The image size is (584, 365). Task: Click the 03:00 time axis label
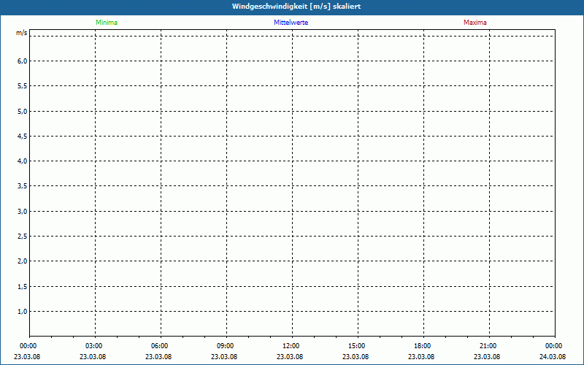[94, 346]
